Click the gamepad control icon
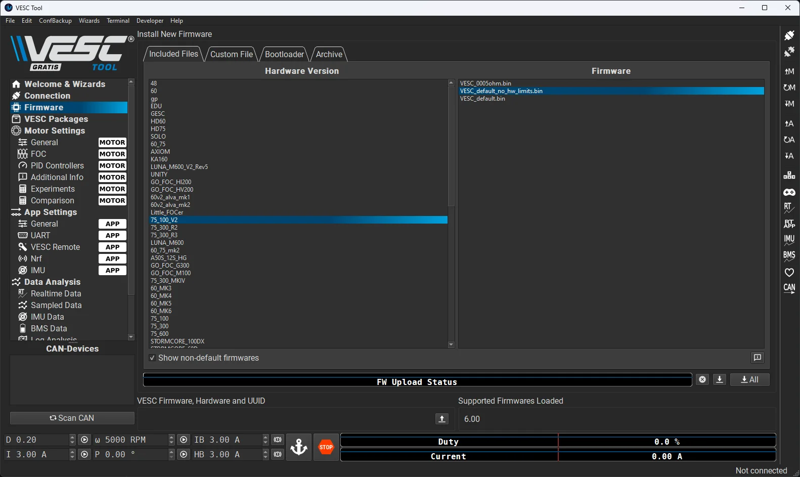Viewport: 800px width, 477px height. tap(789, 192)
